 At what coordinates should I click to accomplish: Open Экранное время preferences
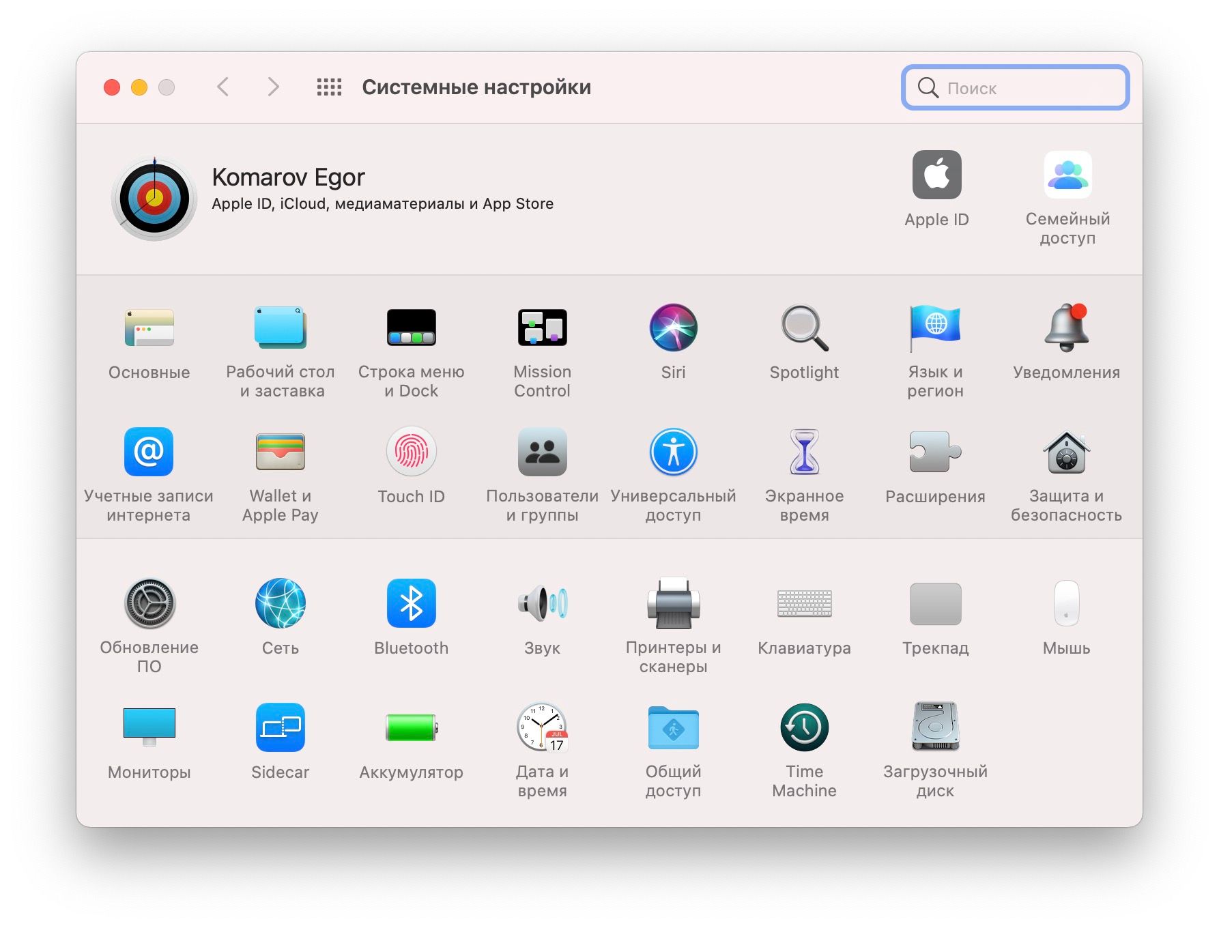click(804, 452)
